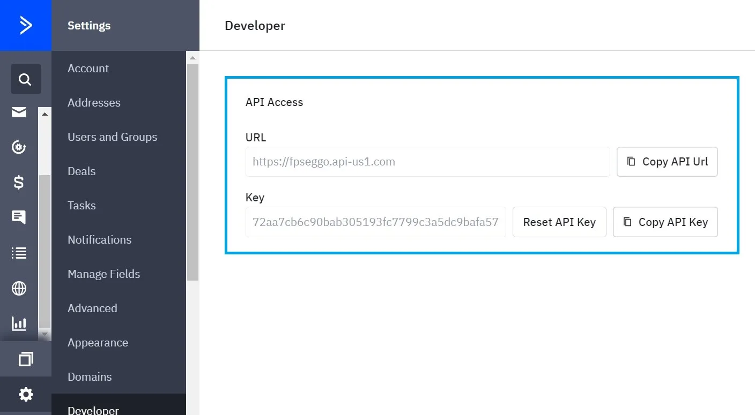This screenshot has height=415, width=755.
Task: Click the API Key field
Action: 375,222
